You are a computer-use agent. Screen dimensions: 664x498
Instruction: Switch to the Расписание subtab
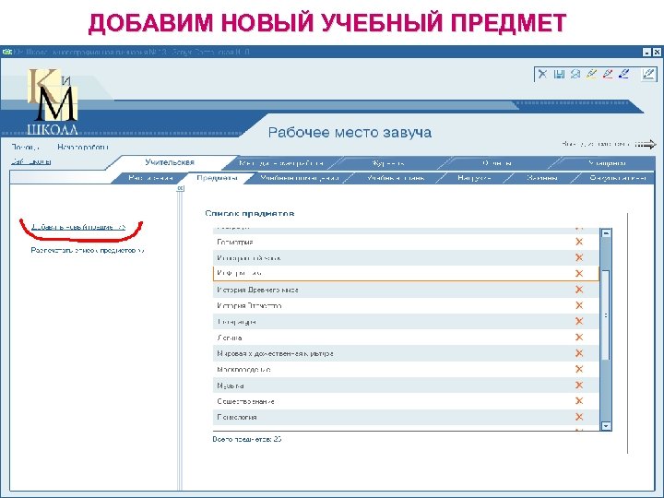[150, 178]
